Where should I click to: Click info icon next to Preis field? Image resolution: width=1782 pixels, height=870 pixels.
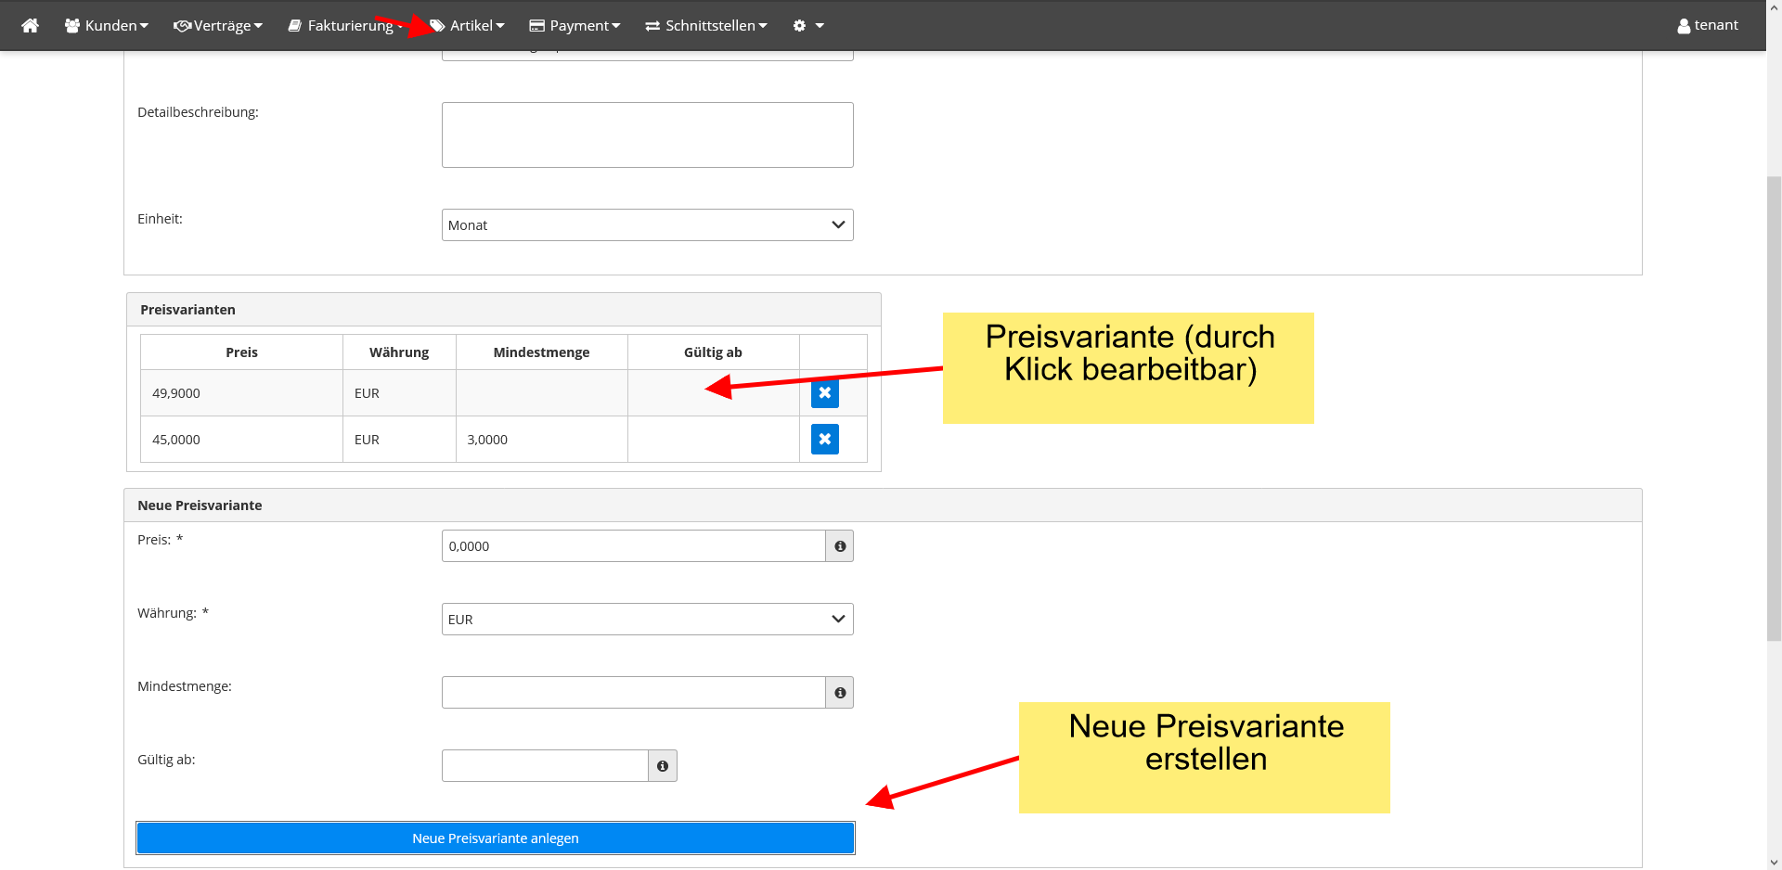click(x=840, y=546)
